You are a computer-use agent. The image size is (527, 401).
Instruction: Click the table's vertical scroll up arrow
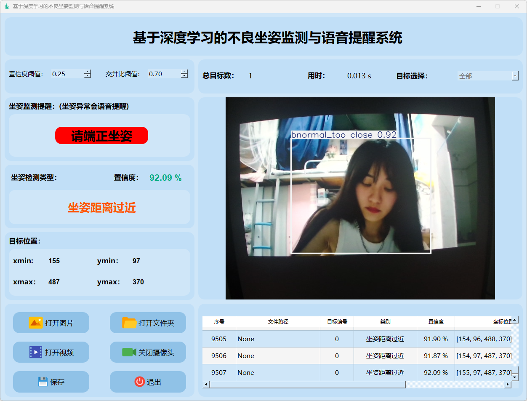point(514,320)
